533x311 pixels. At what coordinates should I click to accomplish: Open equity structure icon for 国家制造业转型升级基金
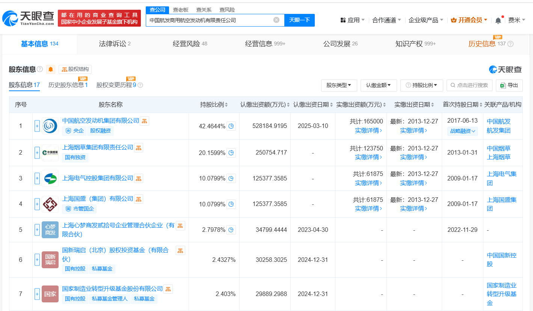pos(168,289)
